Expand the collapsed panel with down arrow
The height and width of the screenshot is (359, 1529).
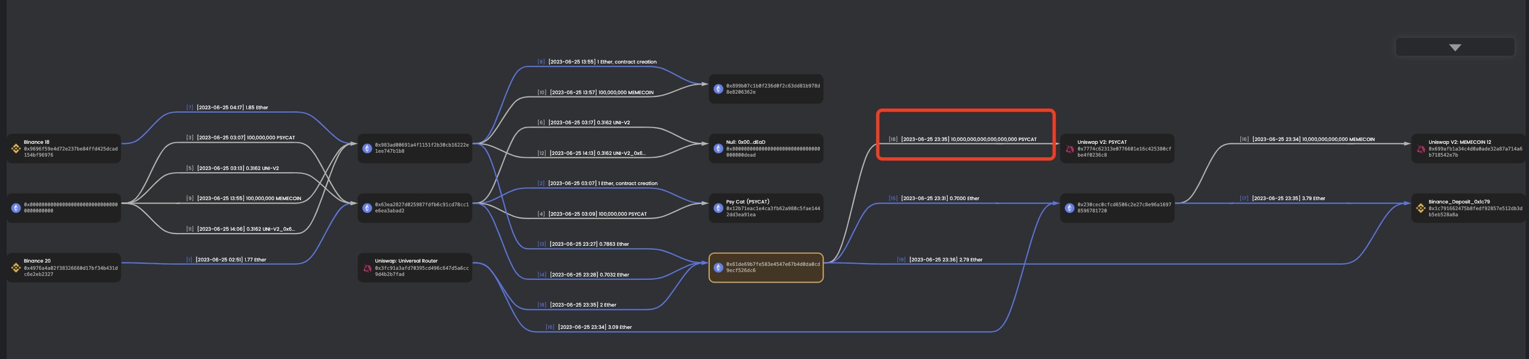pyautogui.click(x=1454, y=47)
